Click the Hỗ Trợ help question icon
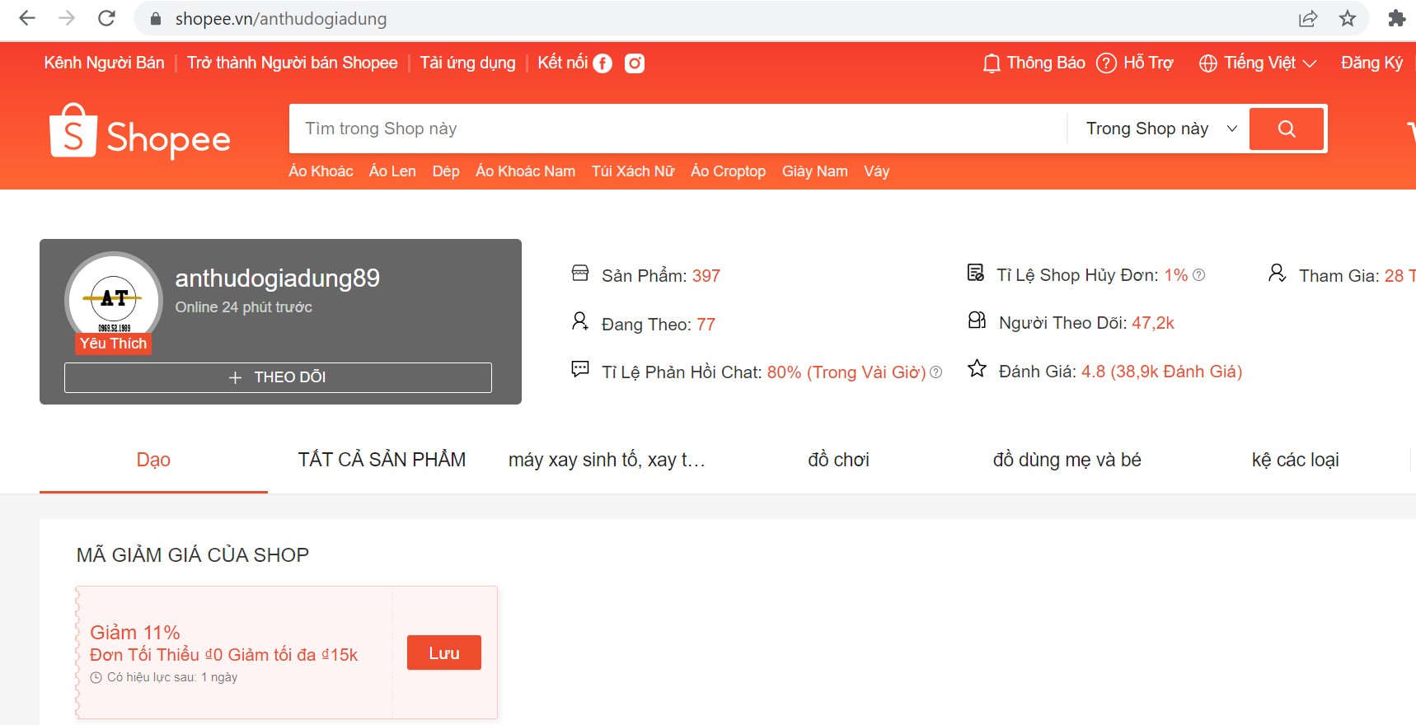Image resolution: width=1416 pixels, height=725 pixels. (1106, 63)
